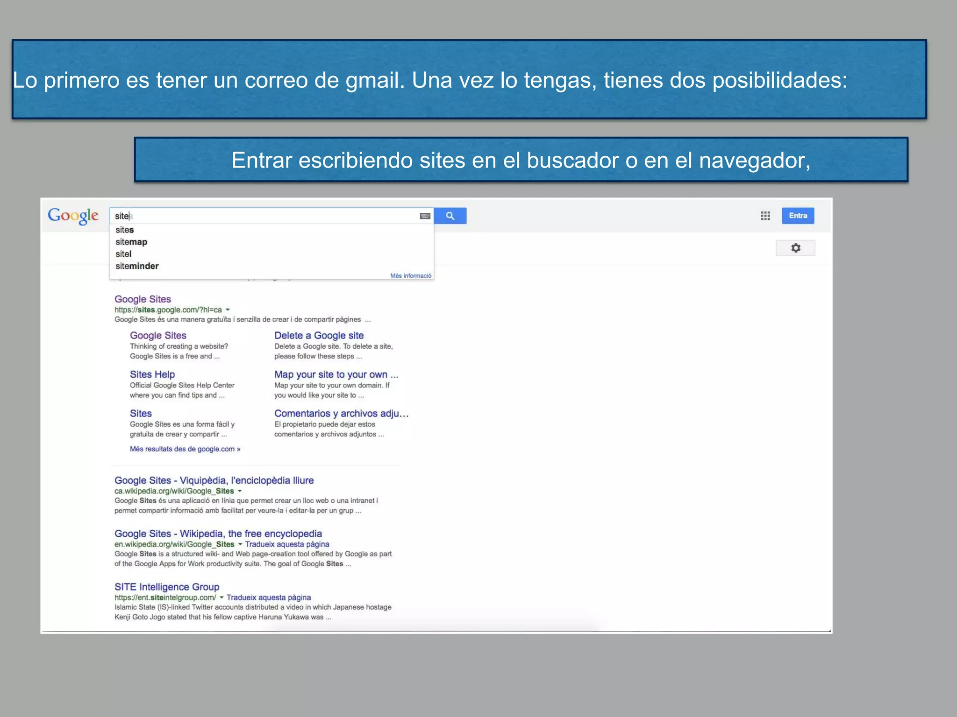
Task: Click the 'ca.wikipedia.org/wiki/Google_Sites' URL text
Action: coord(174,491)
